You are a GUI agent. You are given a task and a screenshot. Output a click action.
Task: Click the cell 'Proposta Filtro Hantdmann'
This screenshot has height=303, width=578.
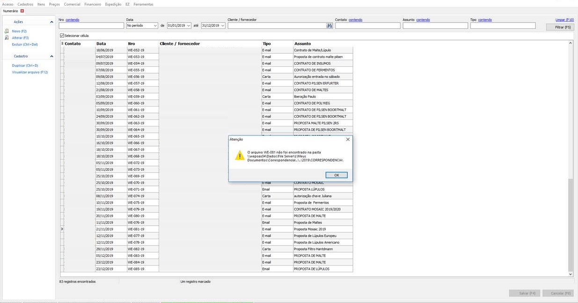pyautogui.click(x=322, y=249)
